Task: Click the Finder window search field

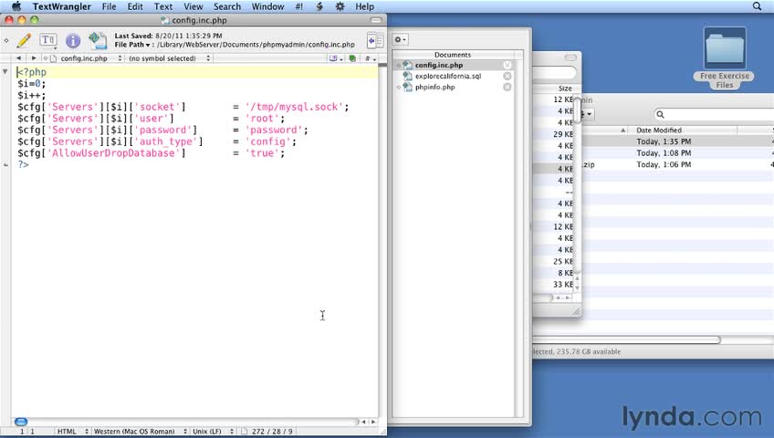Action: (714, 114)
